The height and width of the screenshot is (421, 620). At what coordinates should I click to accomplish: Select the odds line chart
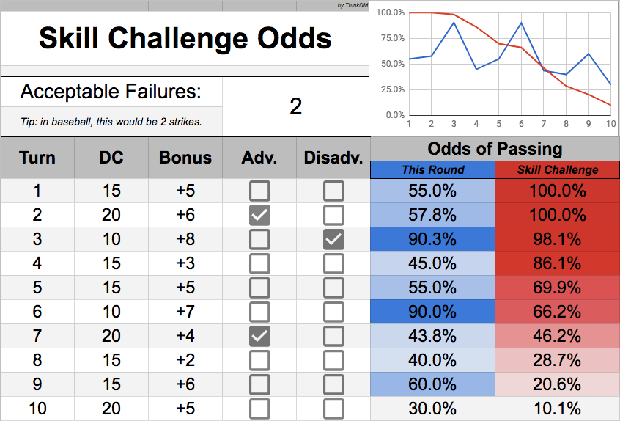point(495,67)
